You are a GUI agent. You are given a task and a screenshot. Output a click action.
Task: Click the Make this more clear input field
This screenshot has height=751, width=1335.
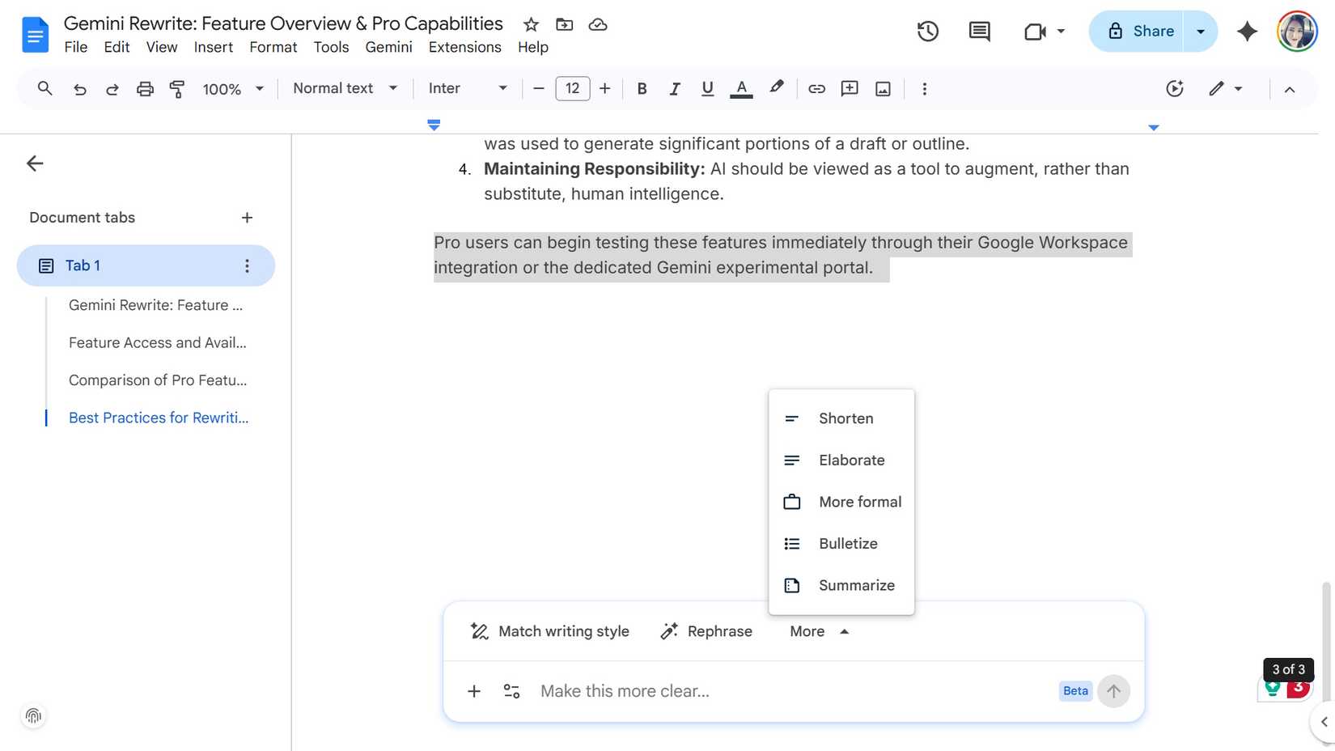pos(728,691)
